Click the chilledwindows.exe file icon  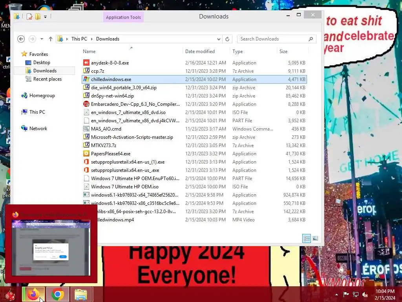point(86,79)
